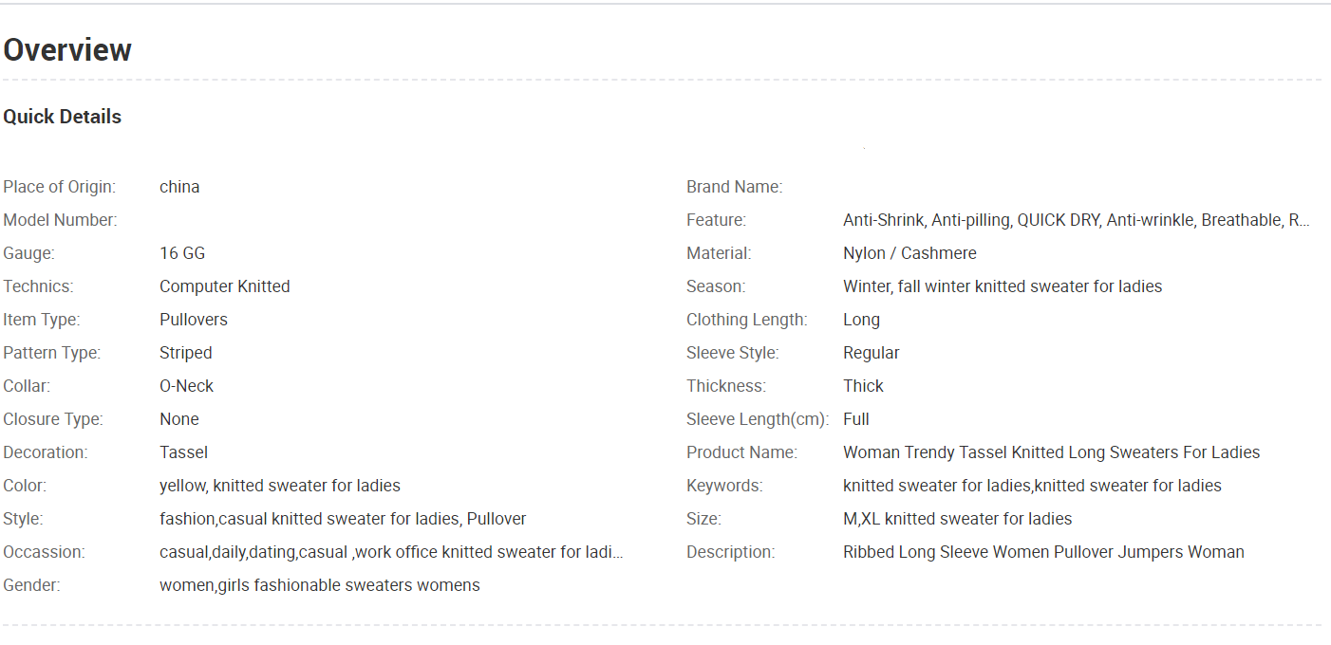This screenshot has width=1331, height=645.
Task: Click the Tassel decoration value
Action: (x=184, y=452)
